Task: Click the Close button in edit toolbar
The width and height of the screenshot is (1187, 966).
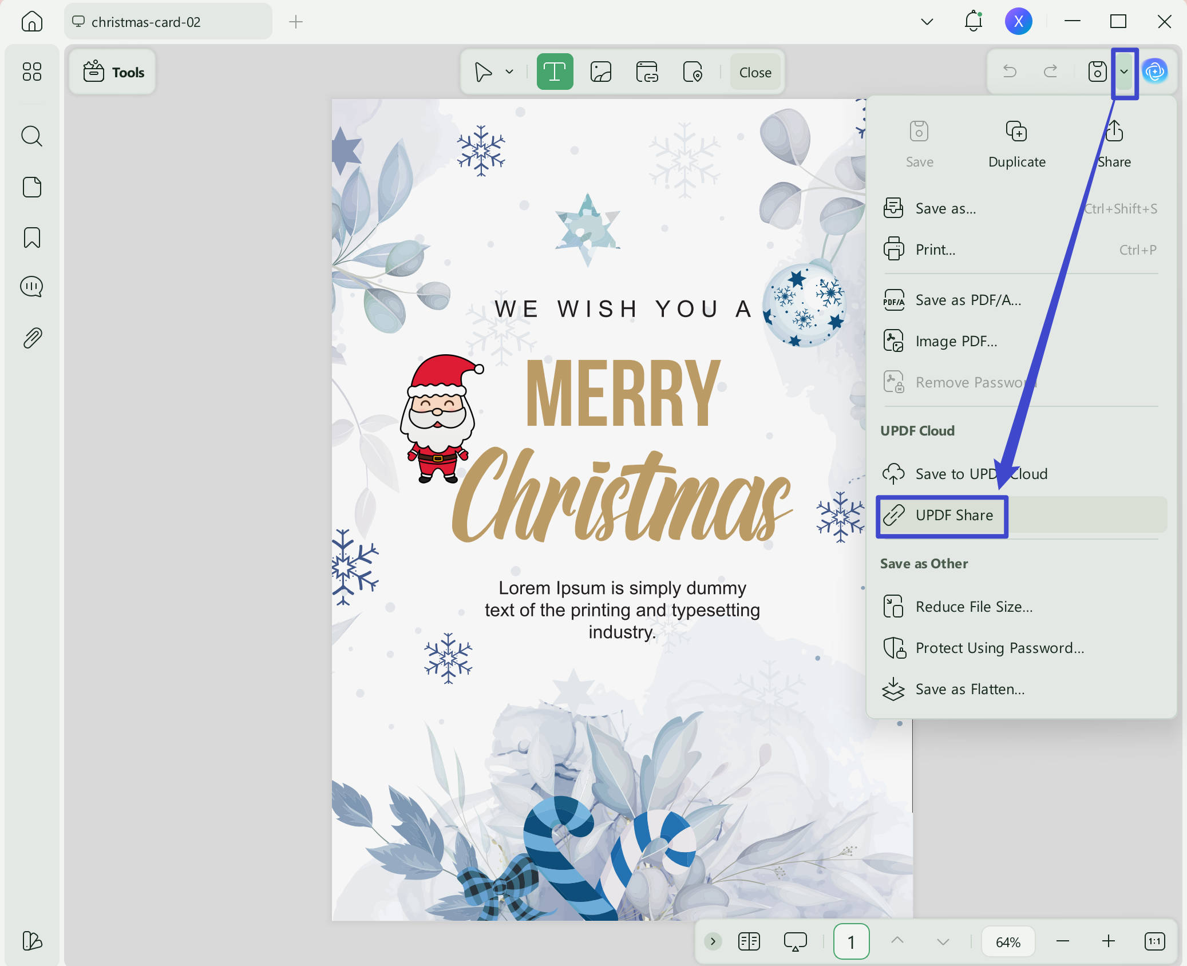Action: pos(755,72)
